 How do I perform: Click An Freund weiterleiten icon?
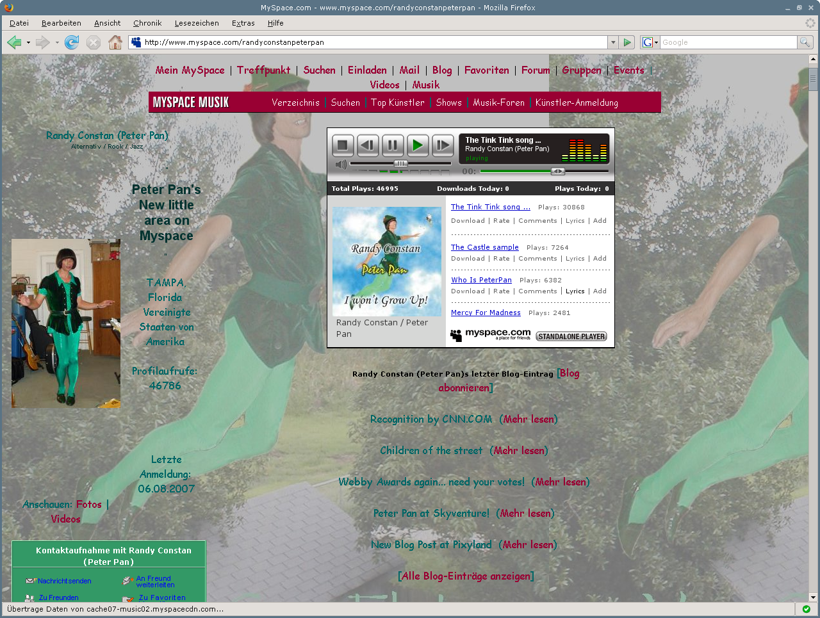(128, 581)
